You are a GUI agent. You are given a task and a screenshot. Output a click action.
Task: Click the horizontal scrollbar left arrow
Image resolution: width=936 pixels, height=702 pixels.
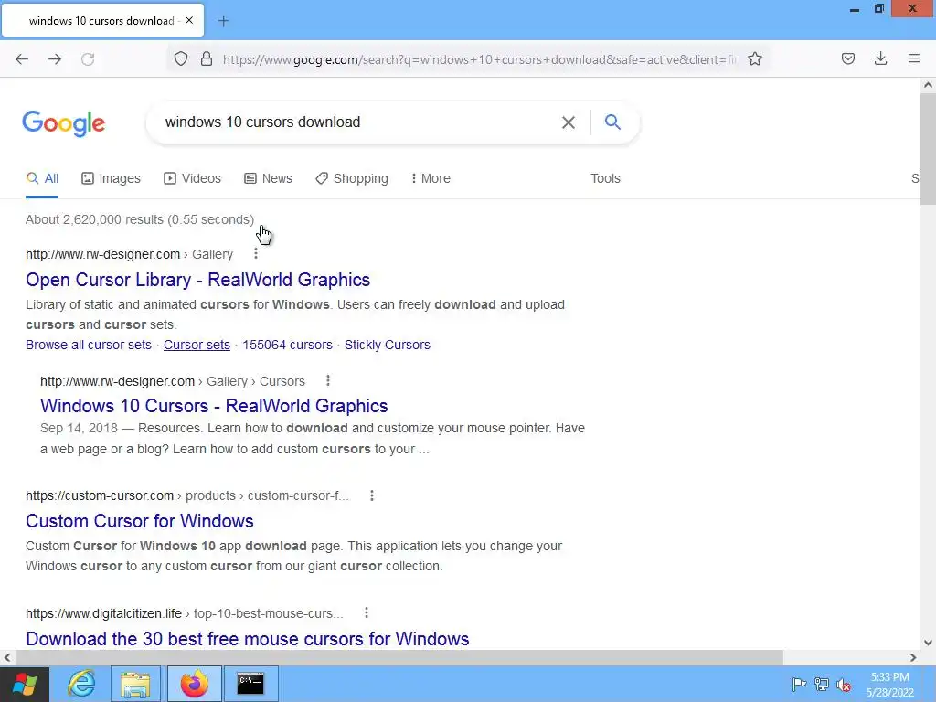(7, 657)
